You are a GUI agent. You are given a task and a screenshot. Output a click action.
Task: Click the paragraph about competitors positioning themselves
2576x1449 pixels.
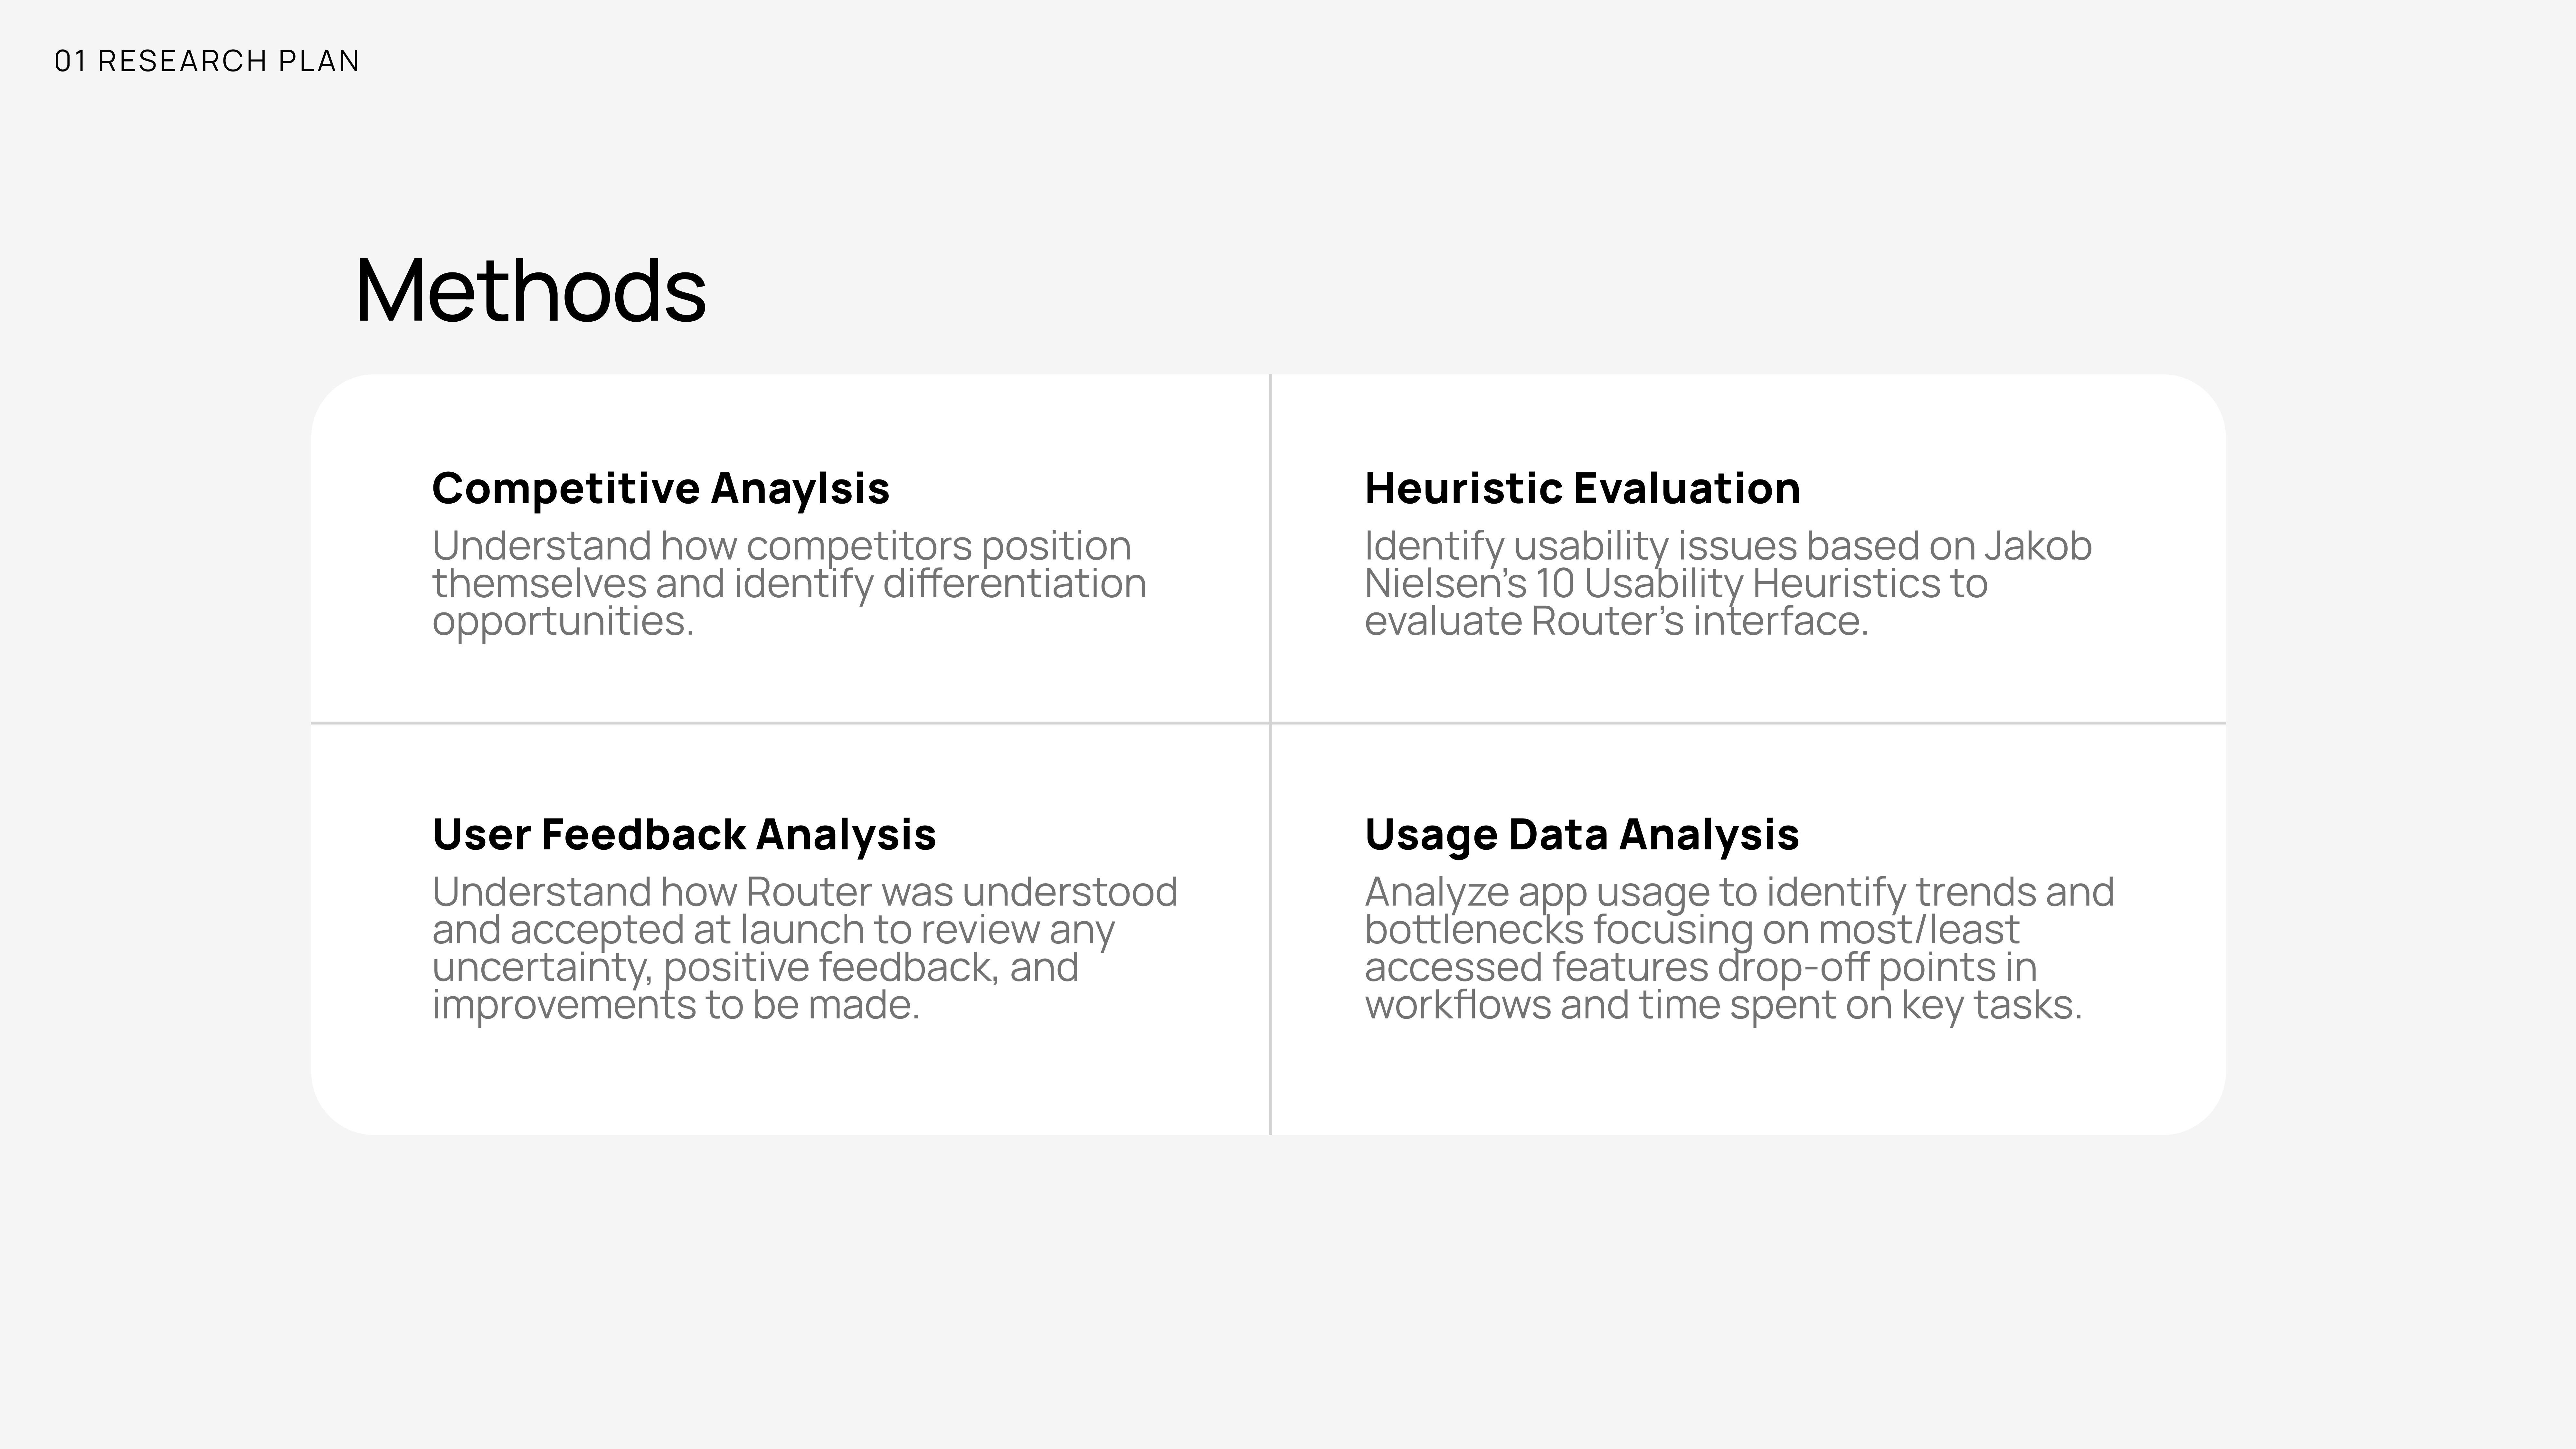pos(789,583)
